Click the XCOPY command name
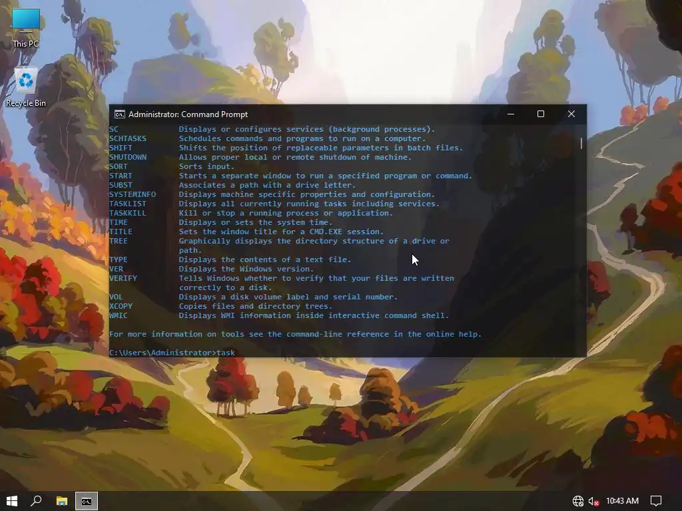 [x=121, y=306]
